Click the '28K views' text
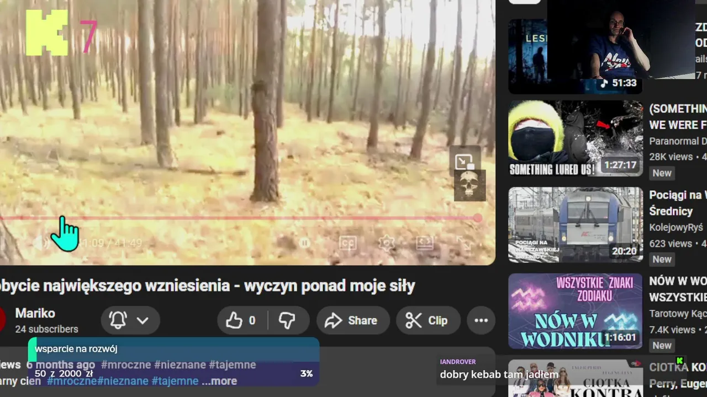The image size is (707, 397). (671, 157)
